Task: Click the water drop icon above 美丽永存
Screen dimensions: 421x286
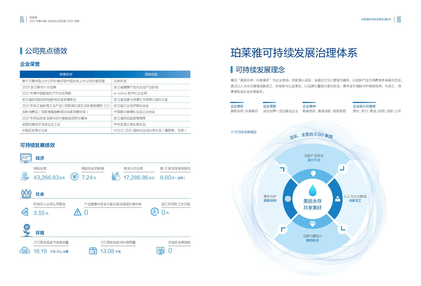Action: [x=313, y=190]
